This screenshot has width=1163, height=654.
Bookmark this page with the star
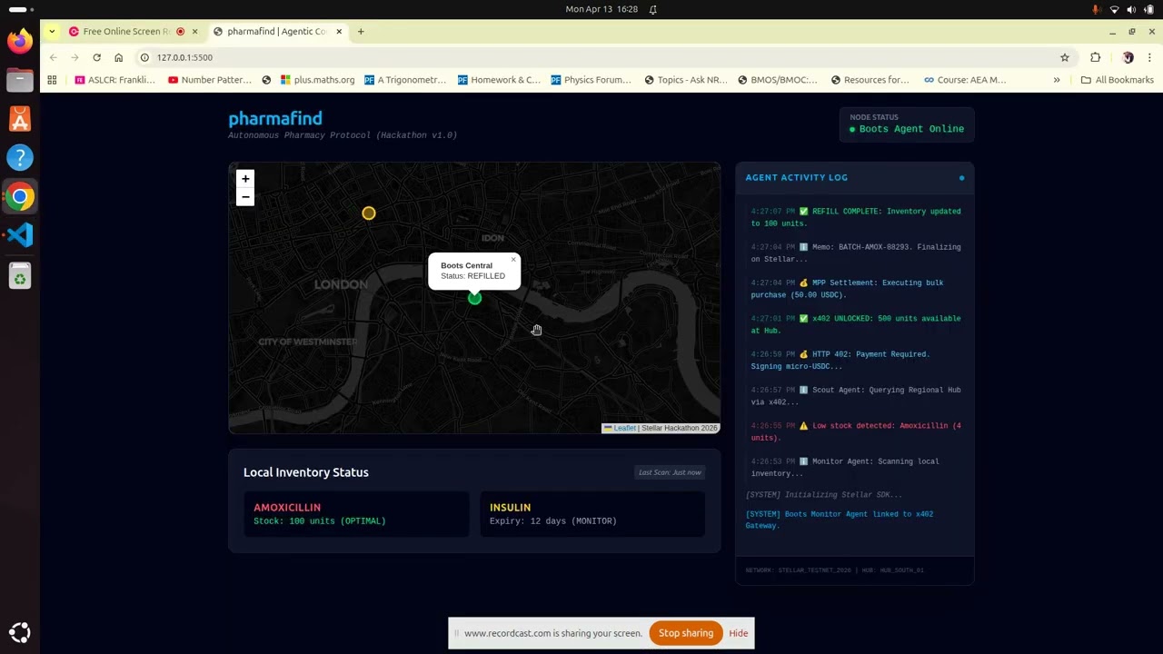click(1065, 57)
